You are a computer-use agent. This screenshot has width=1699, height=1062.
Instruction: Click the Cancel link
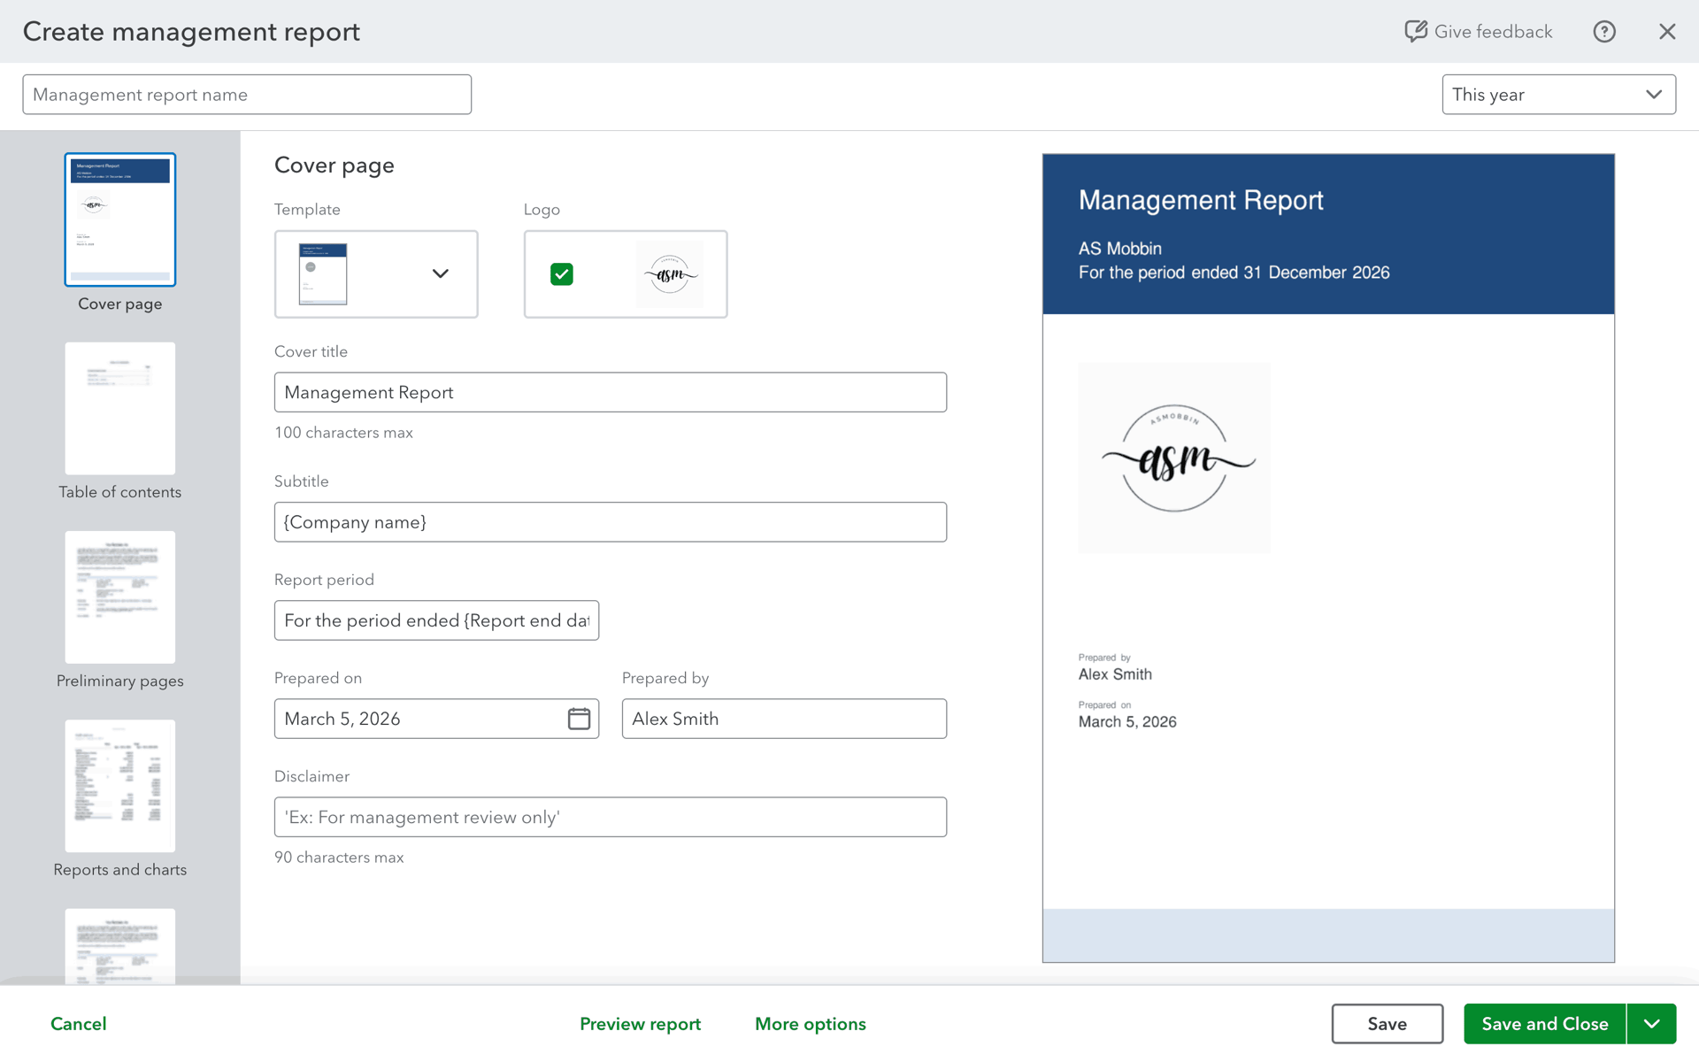[79, 1024]
